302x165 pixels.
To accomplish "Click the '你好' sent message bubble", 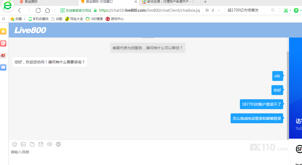I will [x=277, y=90].
